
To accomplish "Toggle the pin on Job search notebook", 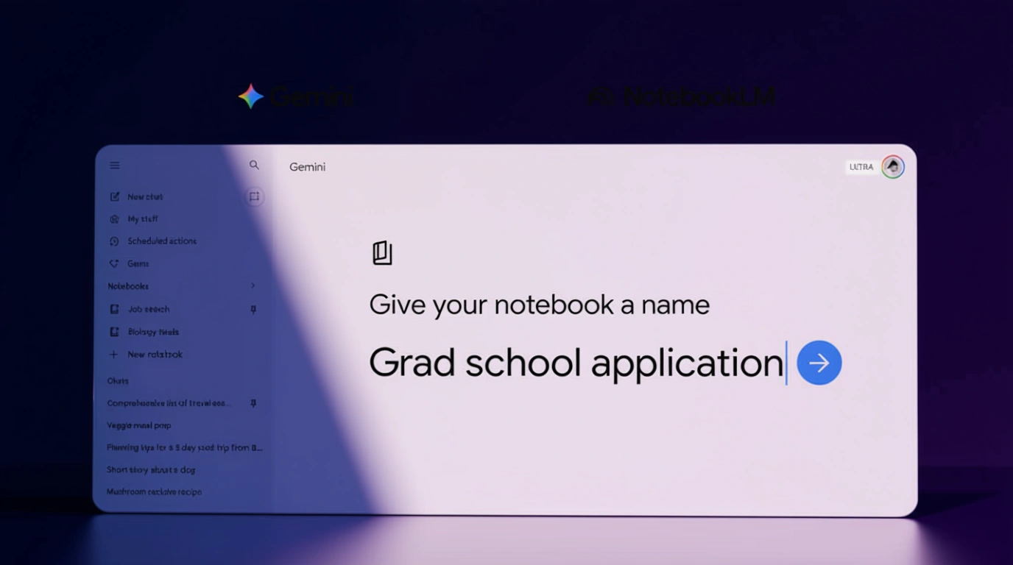I will point(253,310).
